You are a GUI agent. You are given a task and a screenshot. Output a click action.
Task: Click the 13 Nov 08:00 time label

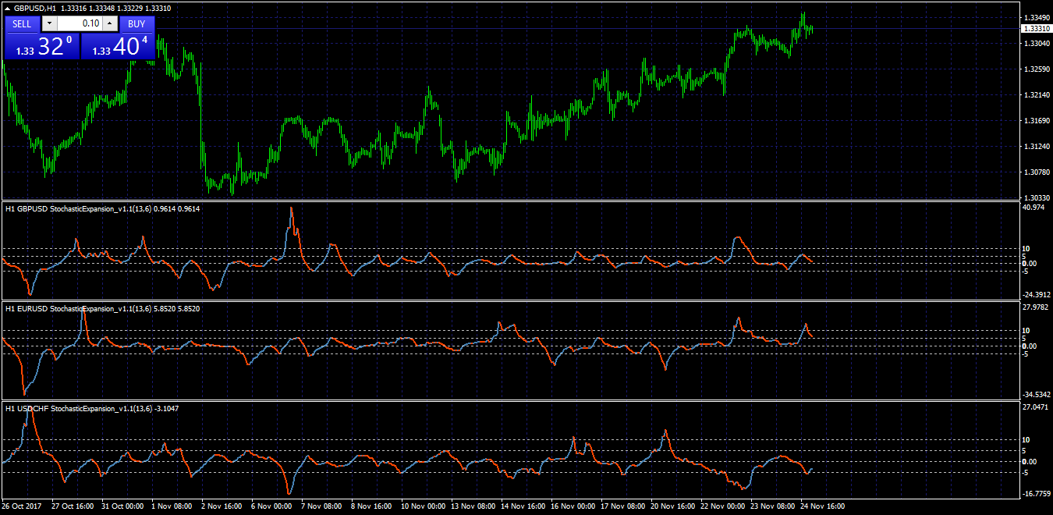(x=473, y=506)
